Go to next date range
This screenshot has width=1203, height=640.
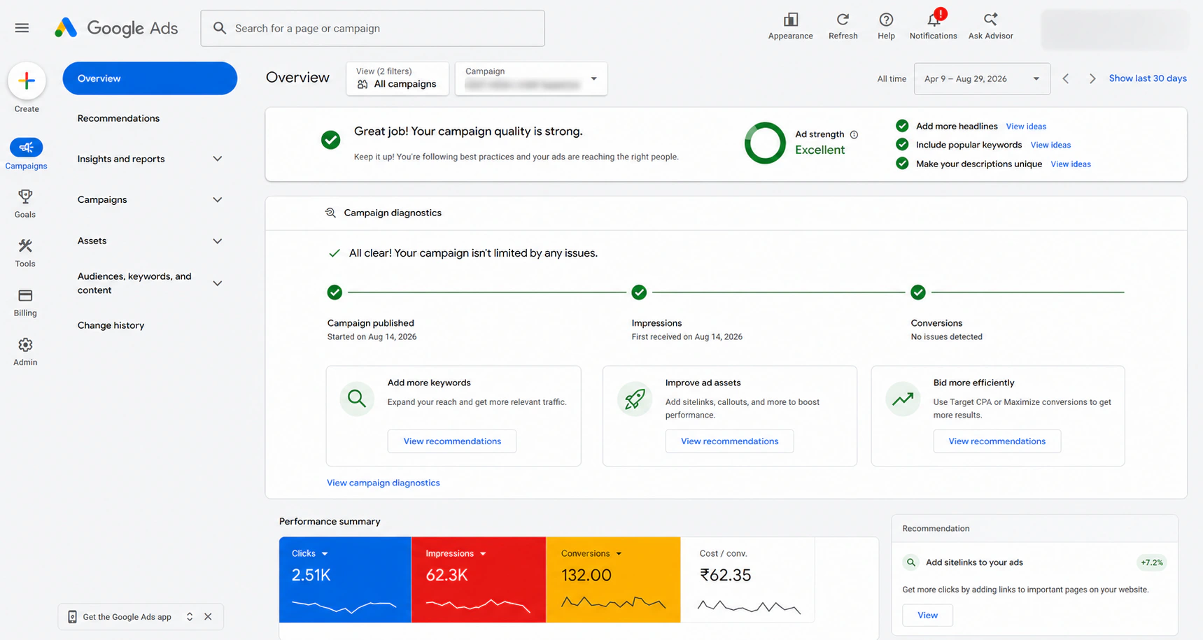click(x=1092, y=78)
